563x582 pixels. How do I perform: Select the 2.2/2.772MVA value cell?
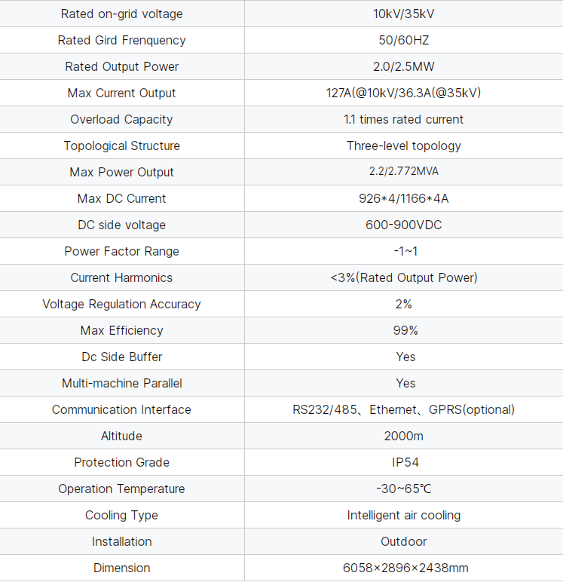tap(403, 172)
